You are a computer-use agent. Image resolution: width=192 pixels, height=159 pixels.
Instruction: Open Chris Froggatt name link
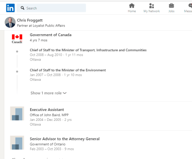click(x=30, y=20)
